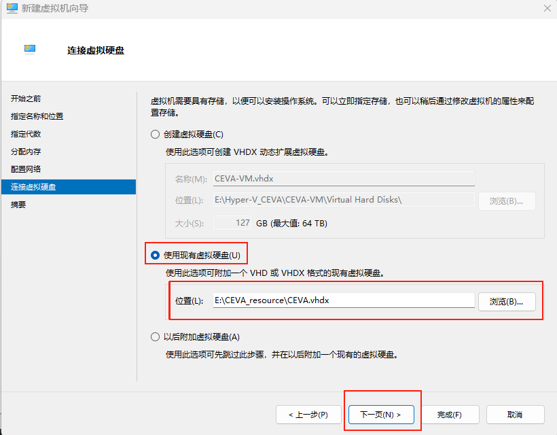
Task: Click the wizard icon in the title bar
Action: [x=12, y=8]
